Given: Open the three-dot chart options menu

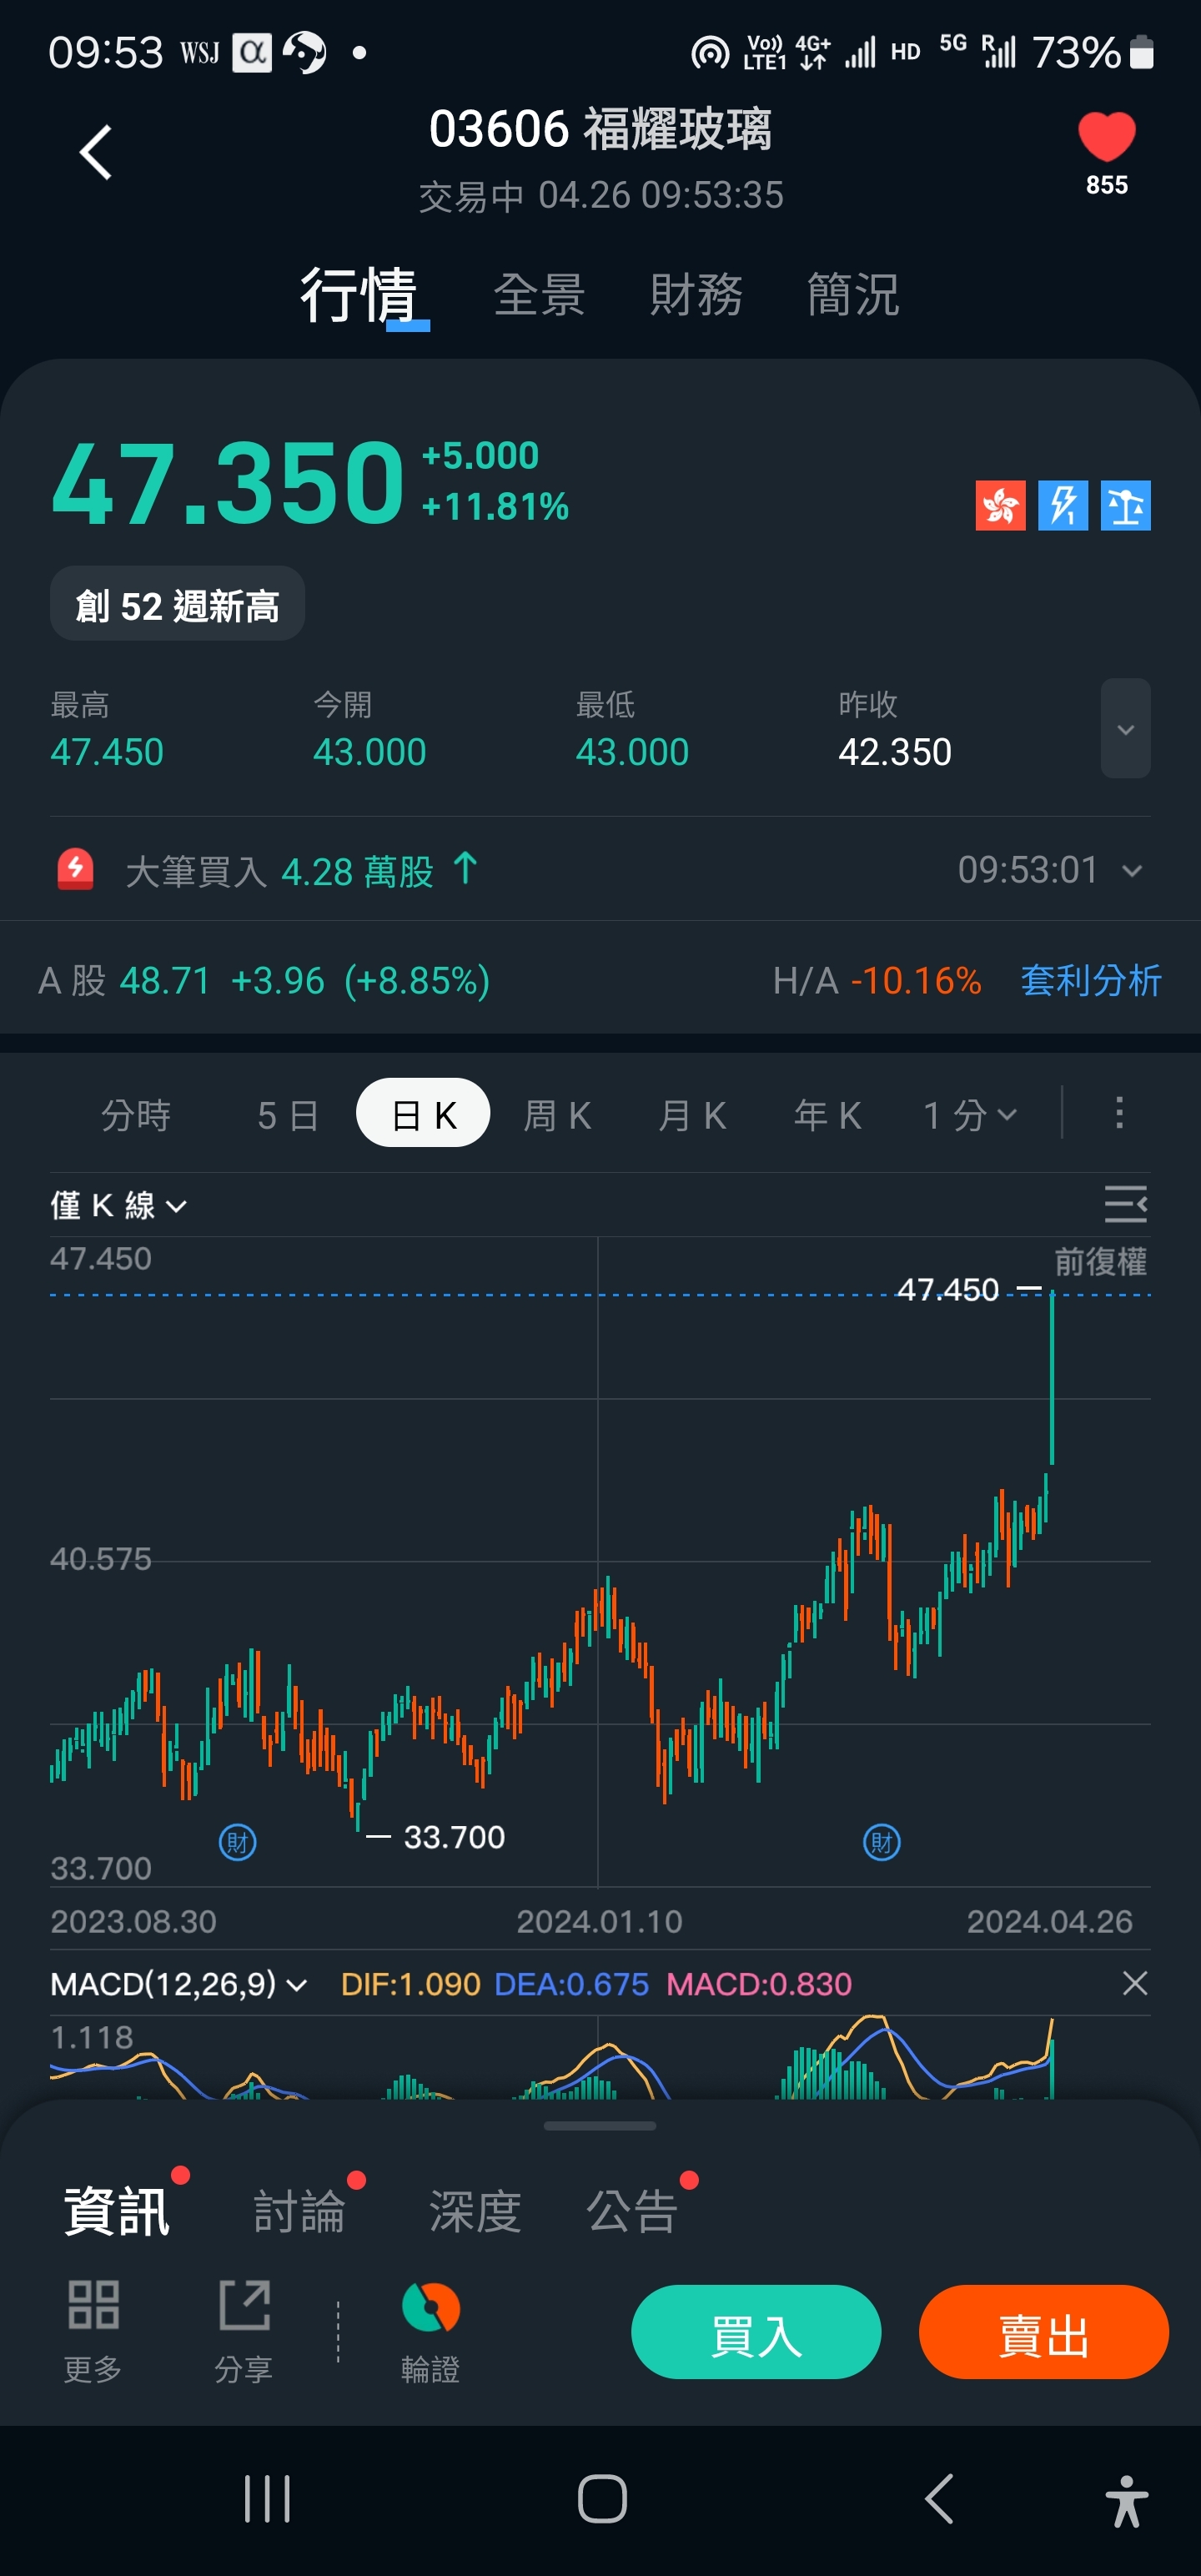Looking at the screenshot, I should tap(1119, 1113).
